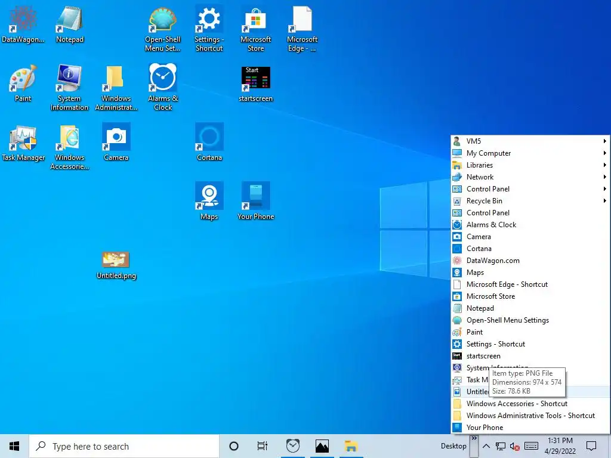This screenshot has height=458, width=611.
Task: Select the Alarms & Clock desktop icon
Action: (163, 88)
